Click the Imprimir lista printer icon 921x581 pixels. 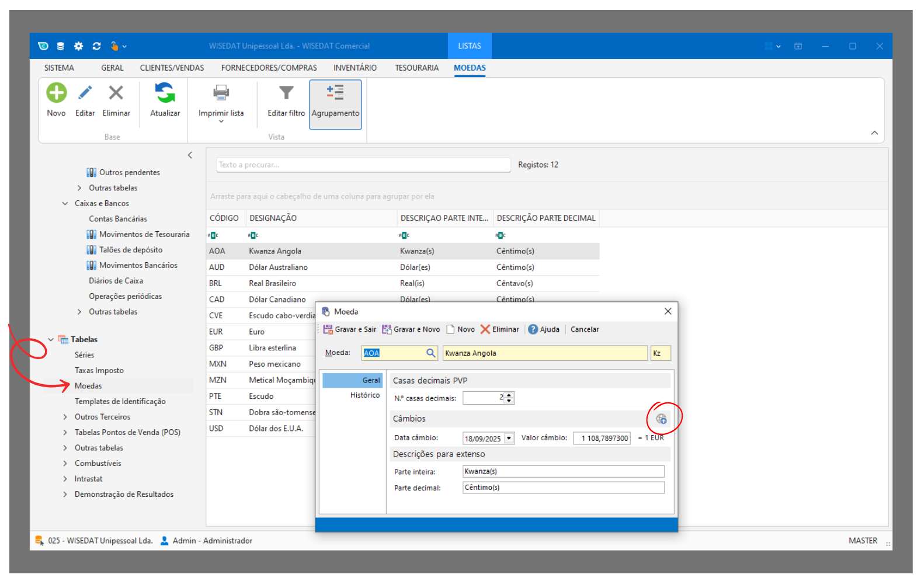(x=221, y=93)
